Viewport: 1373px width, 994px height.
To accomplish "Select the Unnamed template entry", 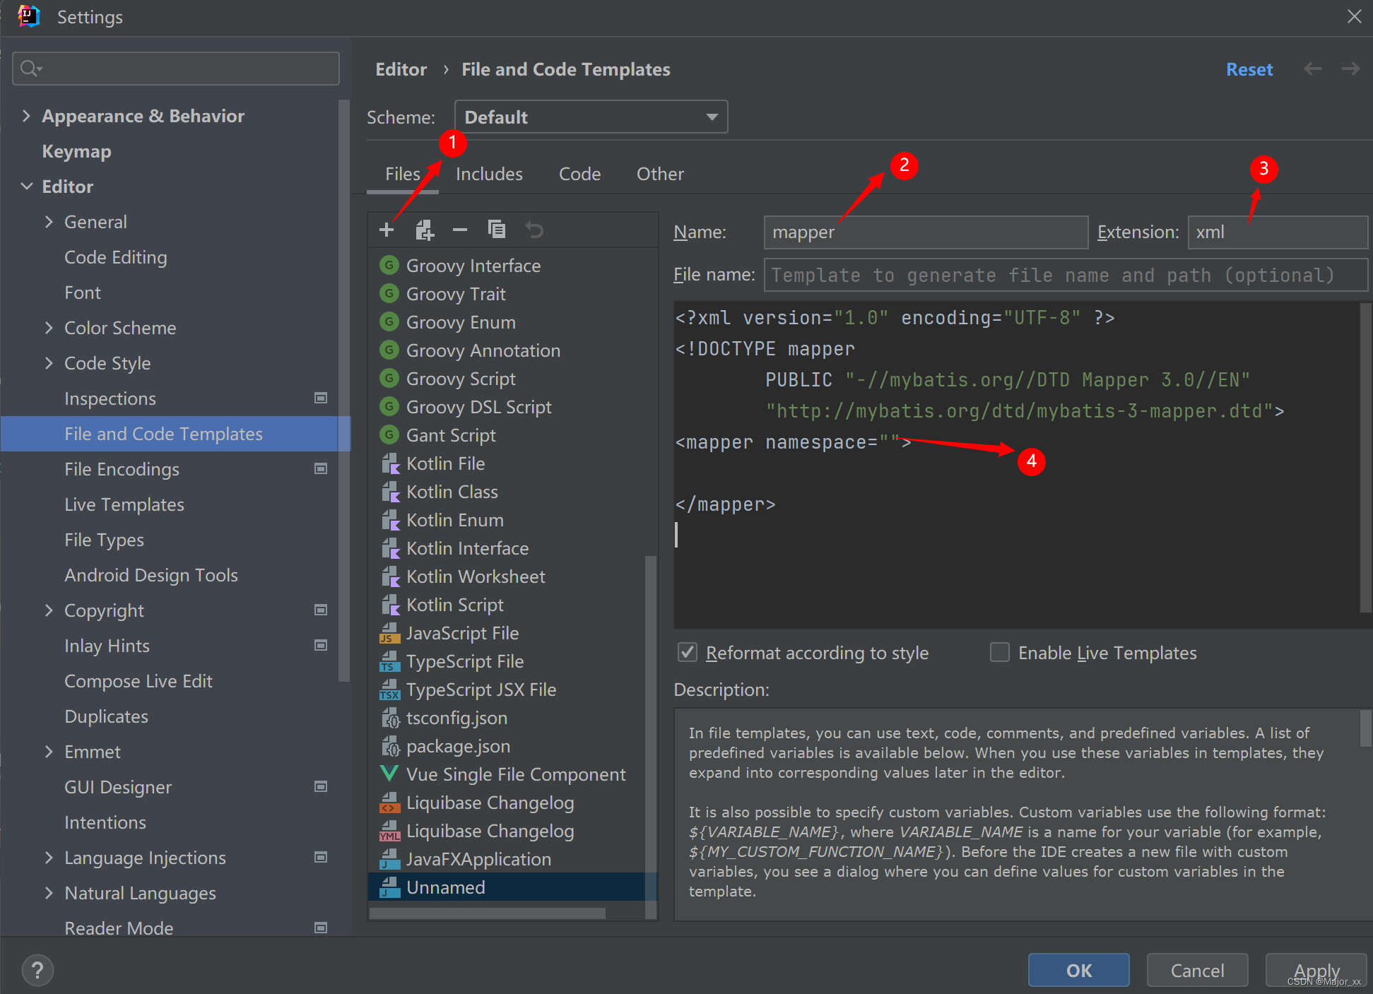I will tap(442, 887).
